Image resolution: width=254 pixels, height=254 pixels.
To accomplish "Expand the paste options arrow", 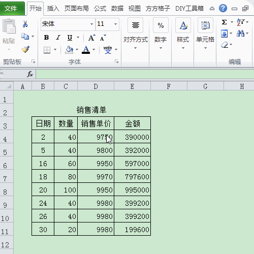I will pos(9,50).
